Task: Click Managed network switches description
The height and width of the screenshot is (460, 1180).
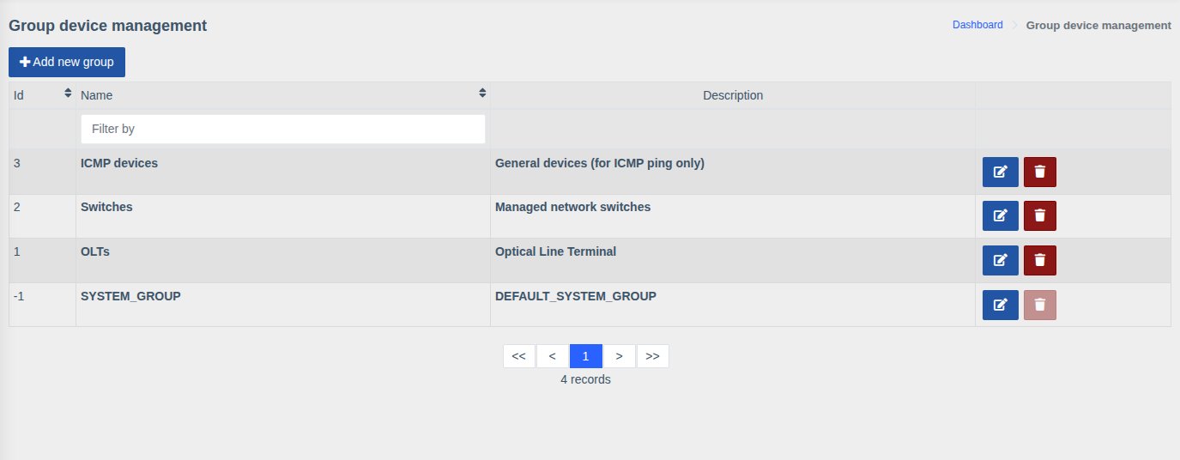Action: [x=573, y=207]
